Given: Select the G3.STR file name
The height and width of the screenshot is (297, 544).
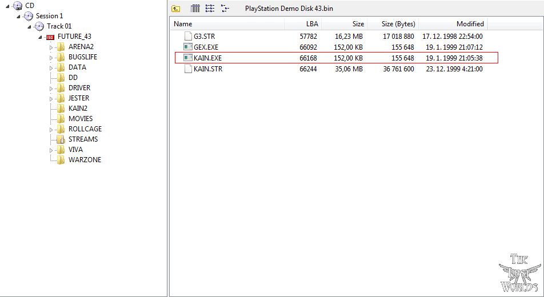Looking at the screenshot, I should 205,37.
